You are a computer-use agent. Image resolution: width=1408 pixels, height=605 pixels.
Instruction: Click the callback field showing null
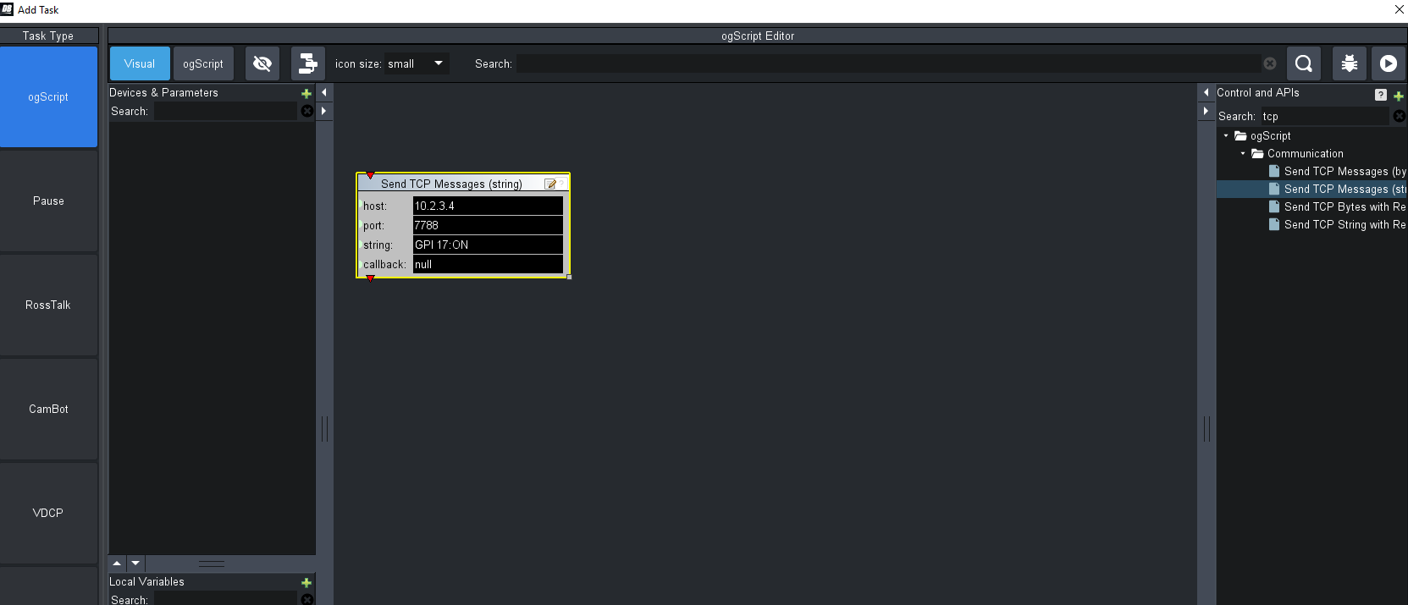point(488,264)
